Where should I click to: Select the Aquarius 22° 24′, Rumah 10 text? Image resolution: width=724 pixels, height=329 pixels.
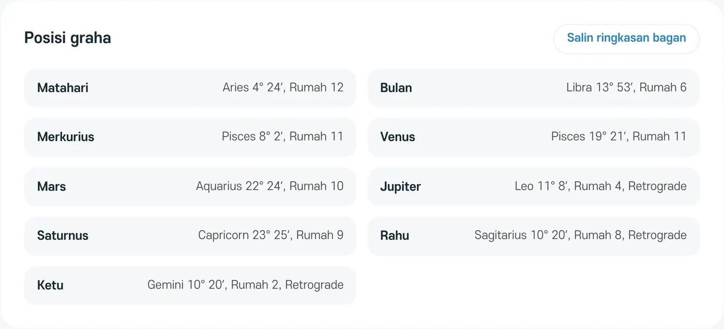269,186
